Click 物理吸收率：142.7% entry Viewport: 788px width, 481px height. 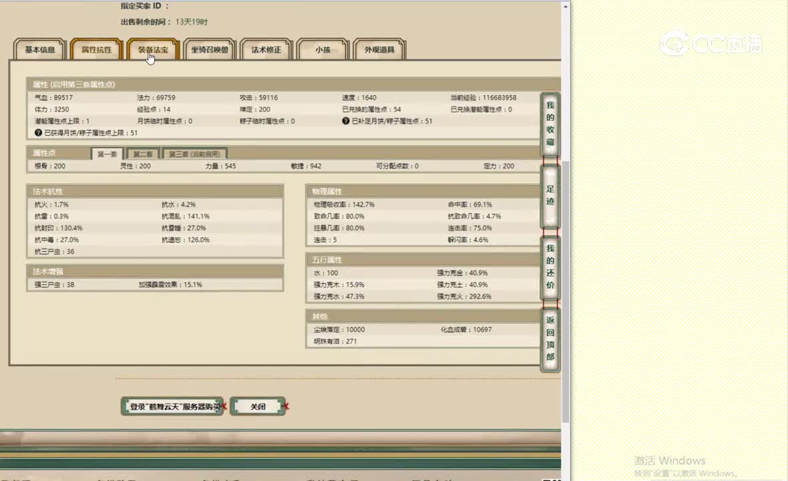click(344, 204)
